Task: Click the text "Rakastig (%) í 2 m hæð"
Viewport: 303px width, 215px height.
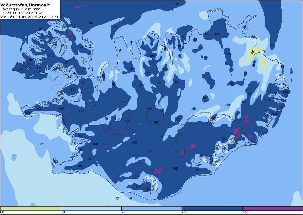Action: click(20, 9)
